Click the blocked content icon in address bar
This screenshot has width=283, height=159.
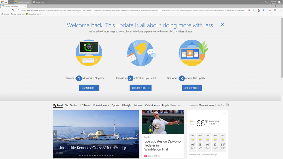[249, 10]
